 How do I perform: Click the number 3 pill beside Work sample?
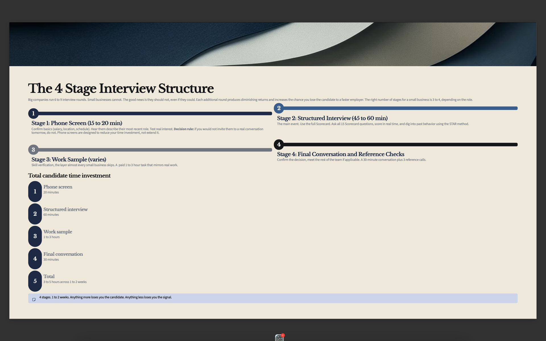35,236
